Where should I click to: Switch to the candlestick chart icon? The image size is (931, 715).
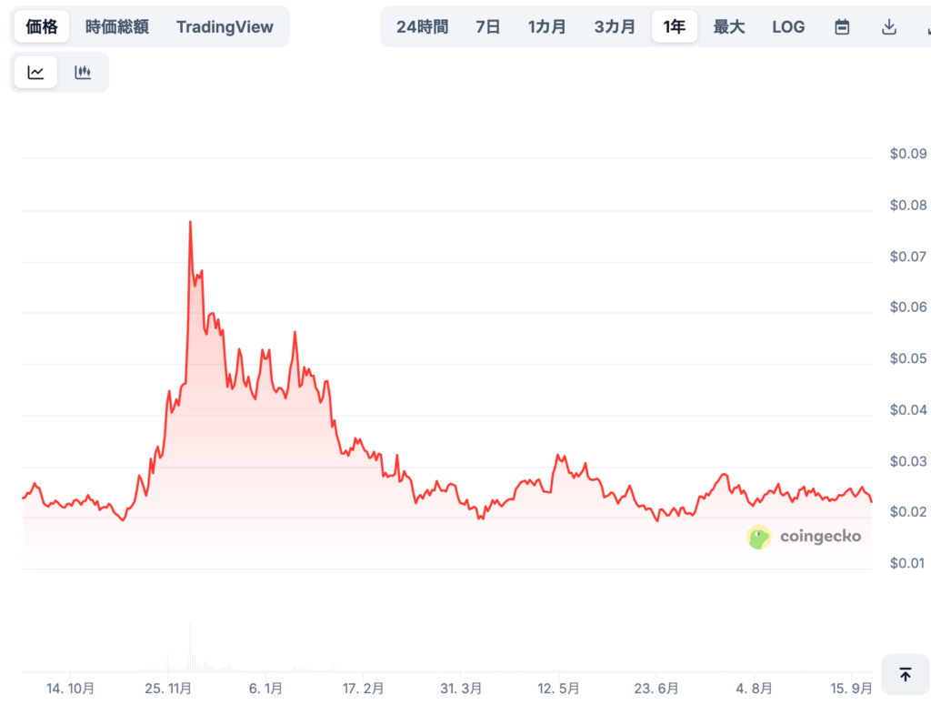83,73
